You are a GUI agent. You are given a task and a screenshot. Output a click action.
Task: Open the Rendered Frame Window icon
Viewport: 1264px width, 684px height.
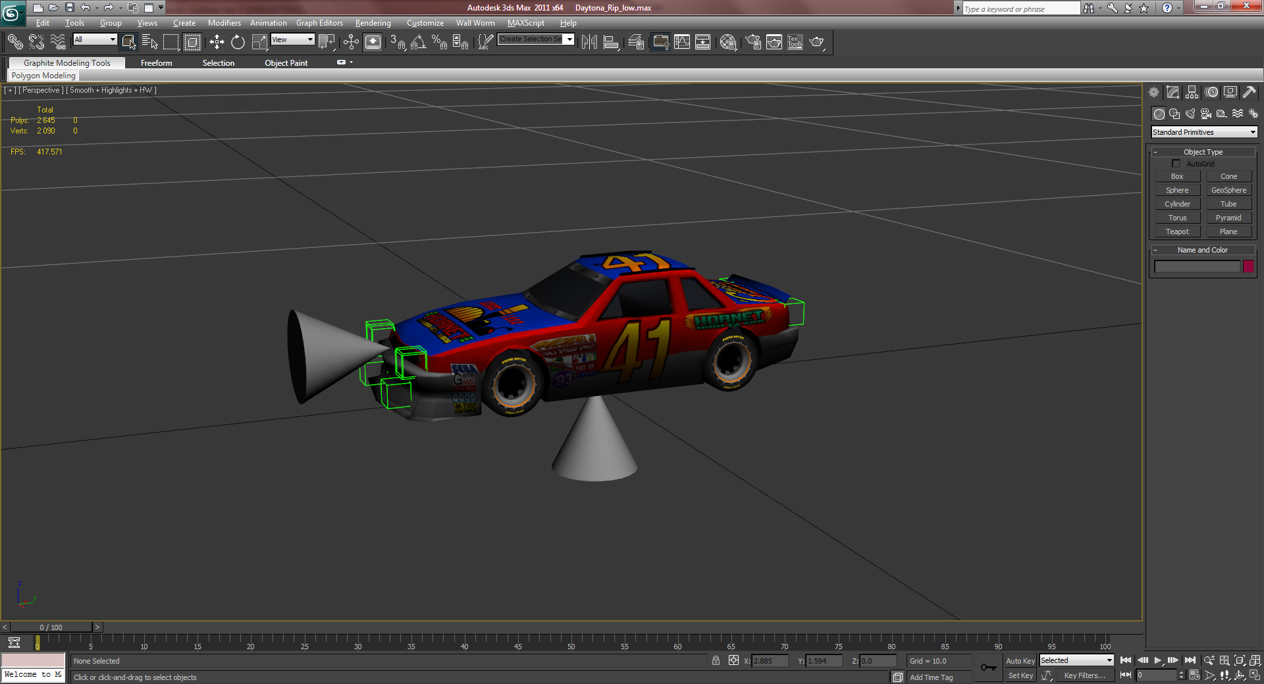point(774,42)
